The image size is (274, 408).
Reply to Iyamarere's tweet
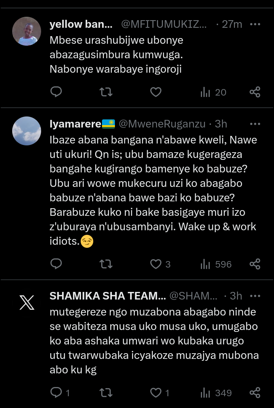(x=56, y=264)
